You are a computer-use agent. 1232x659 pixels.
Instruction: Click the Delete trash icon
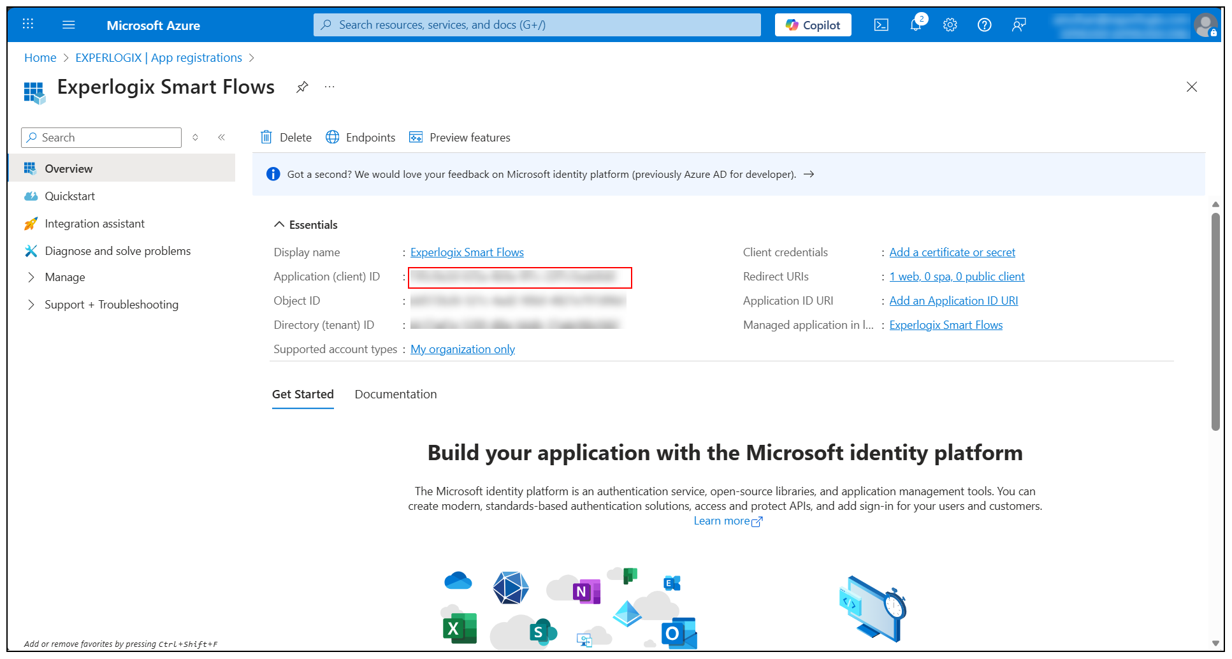coord(266,137)
